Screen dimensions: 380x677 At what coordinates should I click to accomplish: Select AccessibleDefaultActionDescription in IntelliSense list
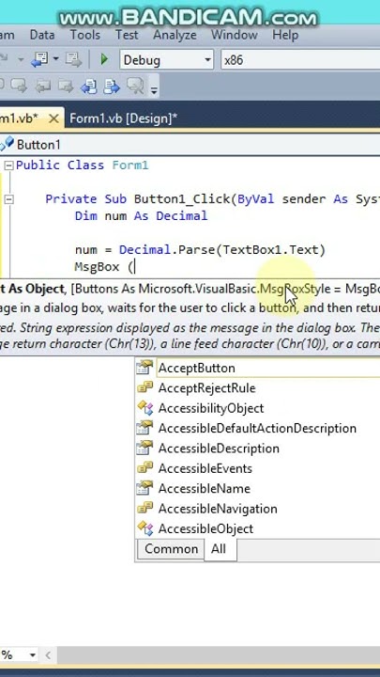(257, 429)
